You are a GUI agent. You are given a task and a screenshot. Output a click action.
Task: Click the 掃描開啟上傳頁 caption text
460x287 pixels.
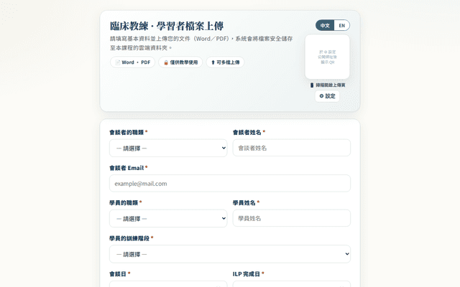tap(331, 85)
